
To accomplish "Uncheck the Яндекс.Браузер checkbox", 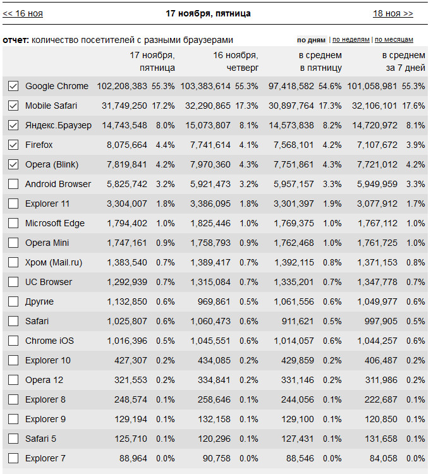I will [x=13, y=125].
